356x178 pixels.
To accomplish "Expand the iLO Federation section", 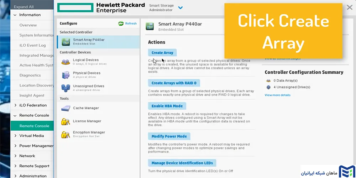I will (15, 105).
